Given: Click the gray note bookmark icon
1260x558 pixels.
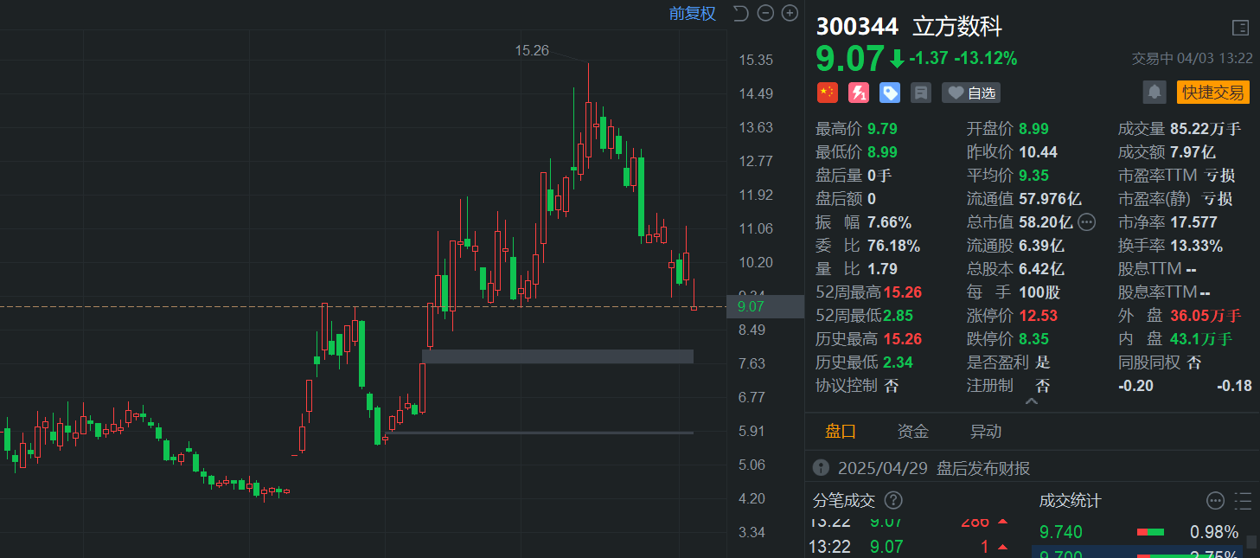Looking at the screenshot, I should click(921, 93).
